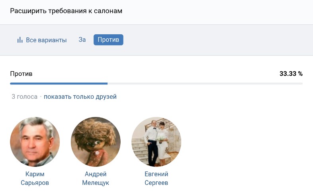Click the показать только друзей link
The image size is (313, 194).
tap(80, 97)
